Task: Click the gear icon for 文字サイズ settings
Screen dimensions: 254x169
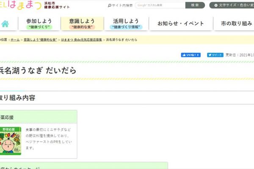Action: (216, 5)
